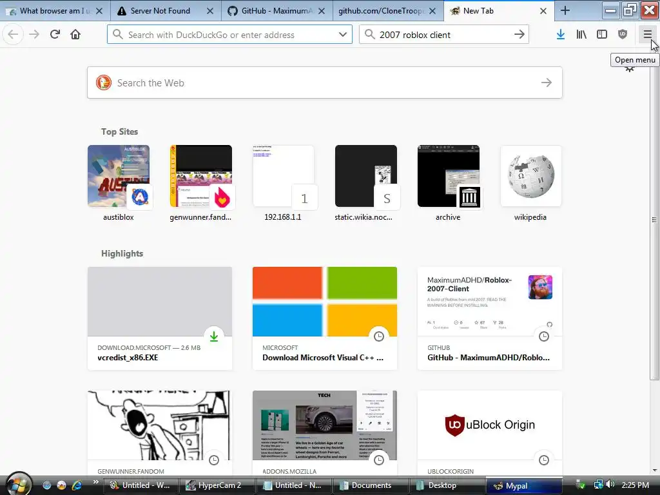The height and width of the screenshot is (495, 660).
Task: Click the Top Sites section heading
Action: tap(119, 131)
